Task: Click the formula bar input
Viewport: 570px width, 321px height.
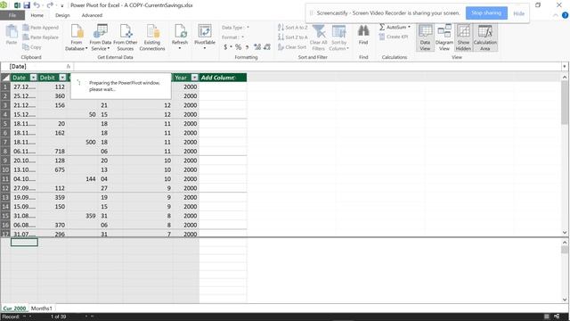Action: click(x=317, y=67)
